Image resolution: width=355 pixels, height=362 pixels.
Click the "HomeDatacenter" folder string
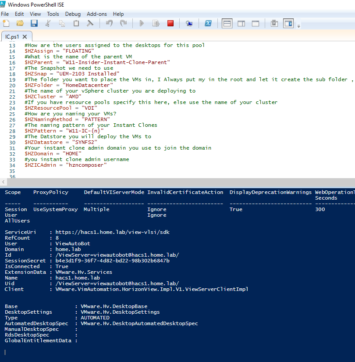pos(88,85)
